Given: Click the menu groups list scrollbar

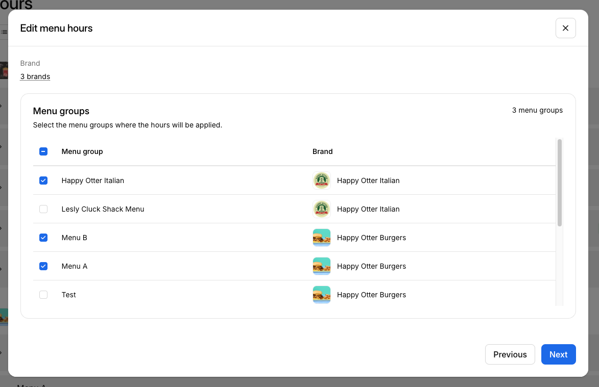Looking at the screenshot, I should 560,183.
